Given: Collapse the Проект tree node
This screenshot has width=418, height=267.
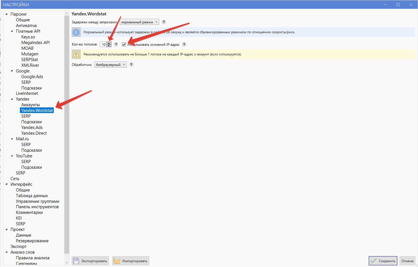Looking at the screenshot, I should tap(7, 230).
